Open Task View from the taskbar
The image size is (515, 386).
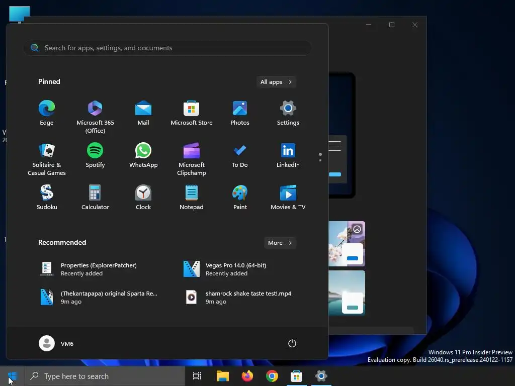197,376
